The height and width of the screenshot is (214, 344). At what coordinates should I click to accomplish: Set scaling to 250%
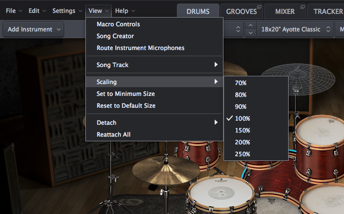(x=256, y=154)
